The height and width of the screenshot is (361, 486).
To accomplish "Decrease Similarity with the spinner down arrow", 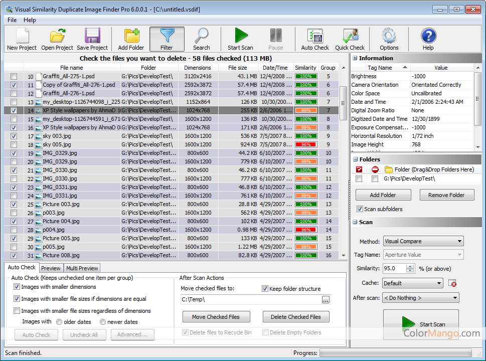I will pyautogui.click(x=410, y=271).
